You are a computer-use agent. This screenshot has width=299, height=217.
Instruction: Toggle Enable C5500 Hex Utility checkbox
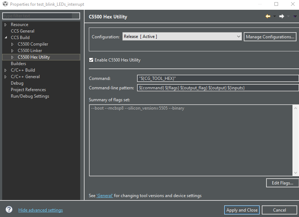click(91, 60)
